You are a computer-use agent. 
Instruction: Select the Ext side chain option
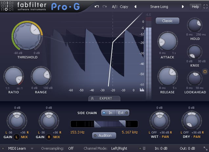click(x=123, y=113)
